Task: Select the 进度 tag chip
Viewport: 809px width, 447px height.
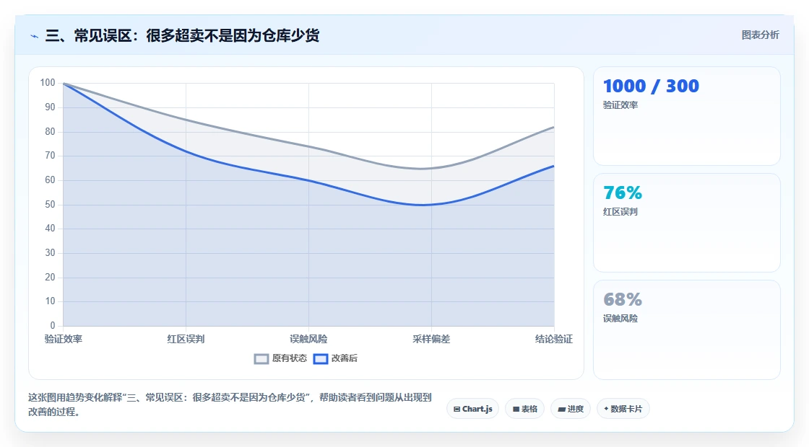Action: click(571, 409)
